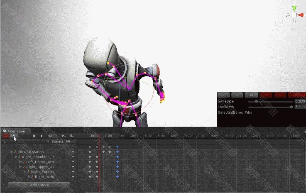
Task: Click the Sample rate input field
Action: 71,142
